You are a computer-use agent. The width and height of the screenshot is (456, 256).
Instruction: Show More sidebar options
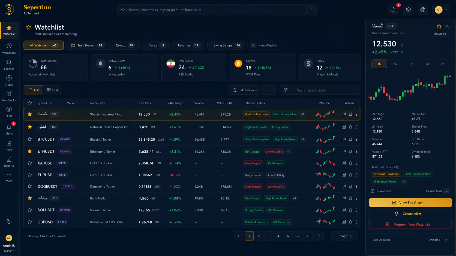pyautogui.click(x=9, y=177)
